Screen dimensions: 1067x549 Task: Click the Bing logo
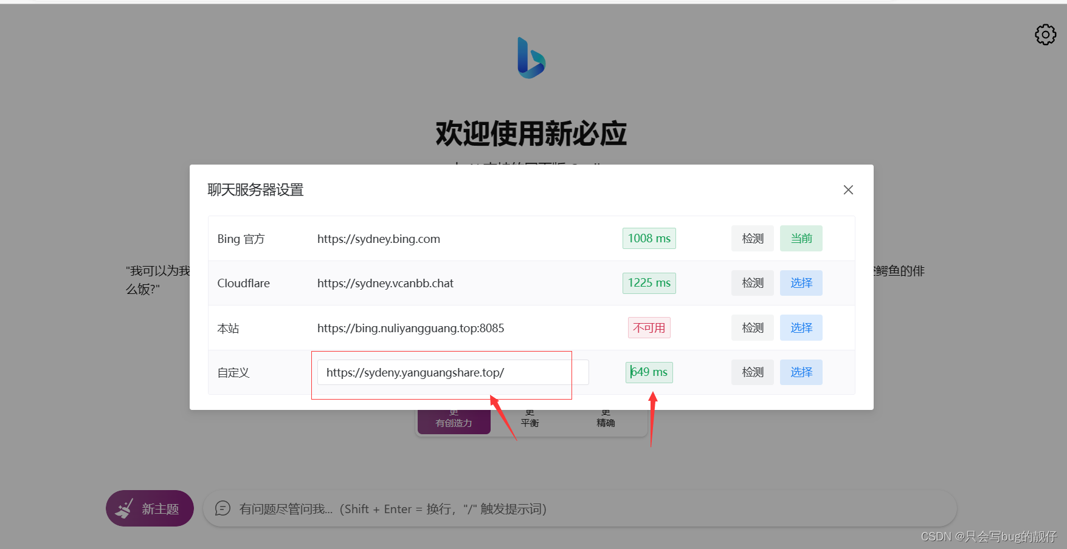click(x=531, y=58)
